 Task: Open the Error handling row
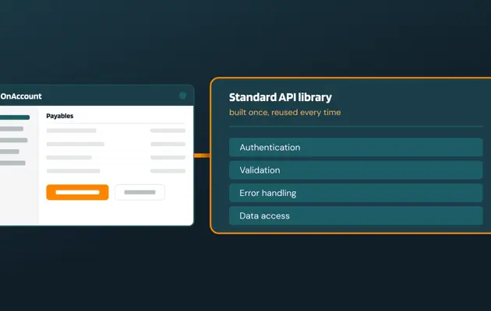355,193
